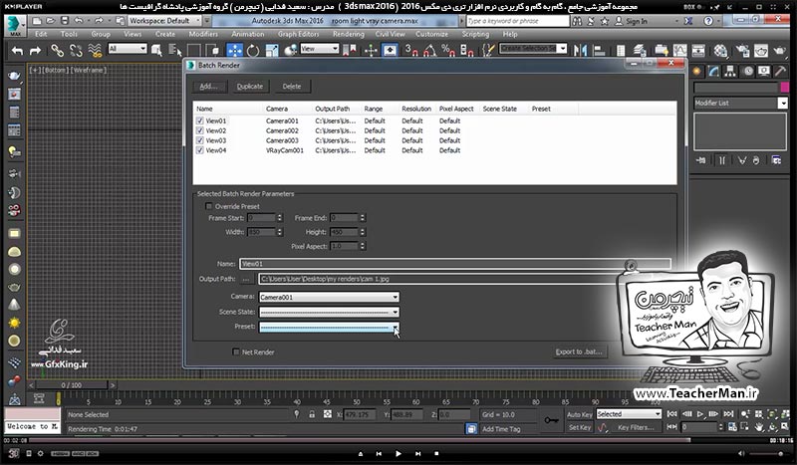The width and height of the screenshot is (797, 465).
Task: Open the Animation menu
Action: (247, 34)
